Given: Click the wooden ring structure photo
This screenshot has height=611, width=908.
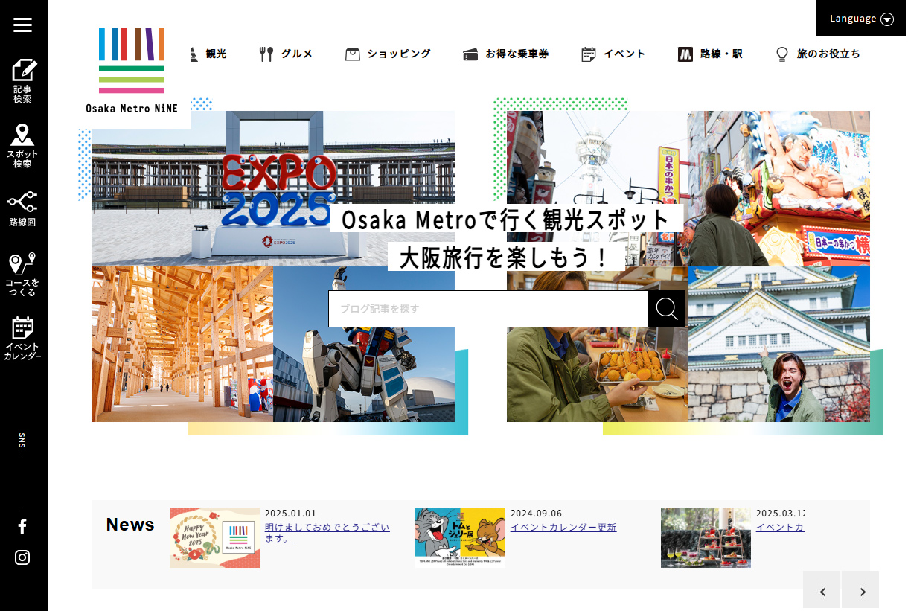Looking at the screenshot, I should pyautogui.click(x=182, y=344).
